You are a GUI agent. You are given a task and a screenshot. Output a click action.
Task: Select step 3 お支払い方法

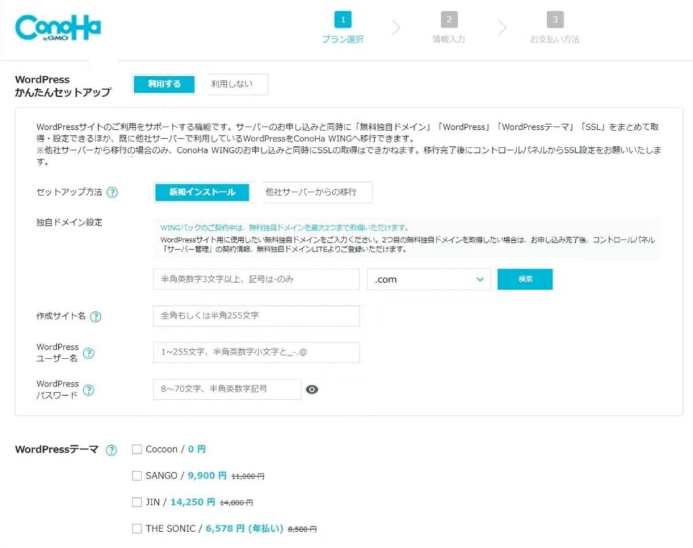click(x=555, y=27)
